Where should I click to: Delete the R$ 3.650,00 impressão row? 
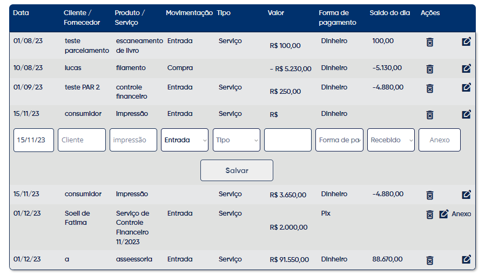(x=429, y=195)
